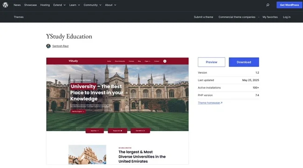Expand the Extend dropdown menu
Image resolution: width=303 pixels, height=168 pixels.
tap(60, 5)
